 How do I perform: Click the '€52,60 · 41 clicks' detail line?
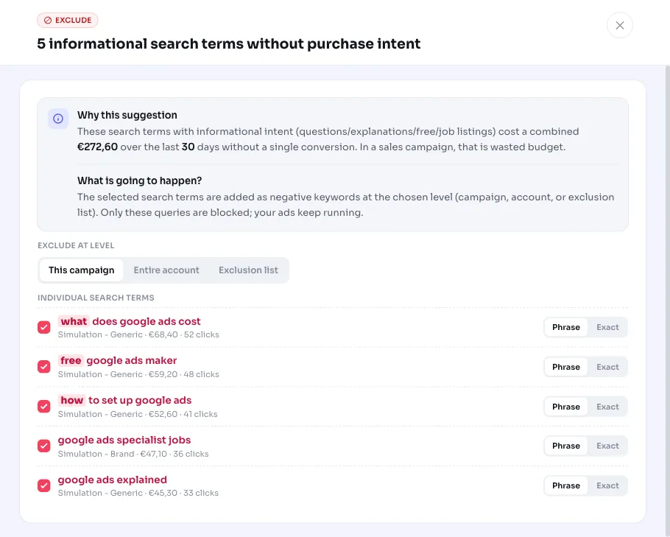pos(138,414)
